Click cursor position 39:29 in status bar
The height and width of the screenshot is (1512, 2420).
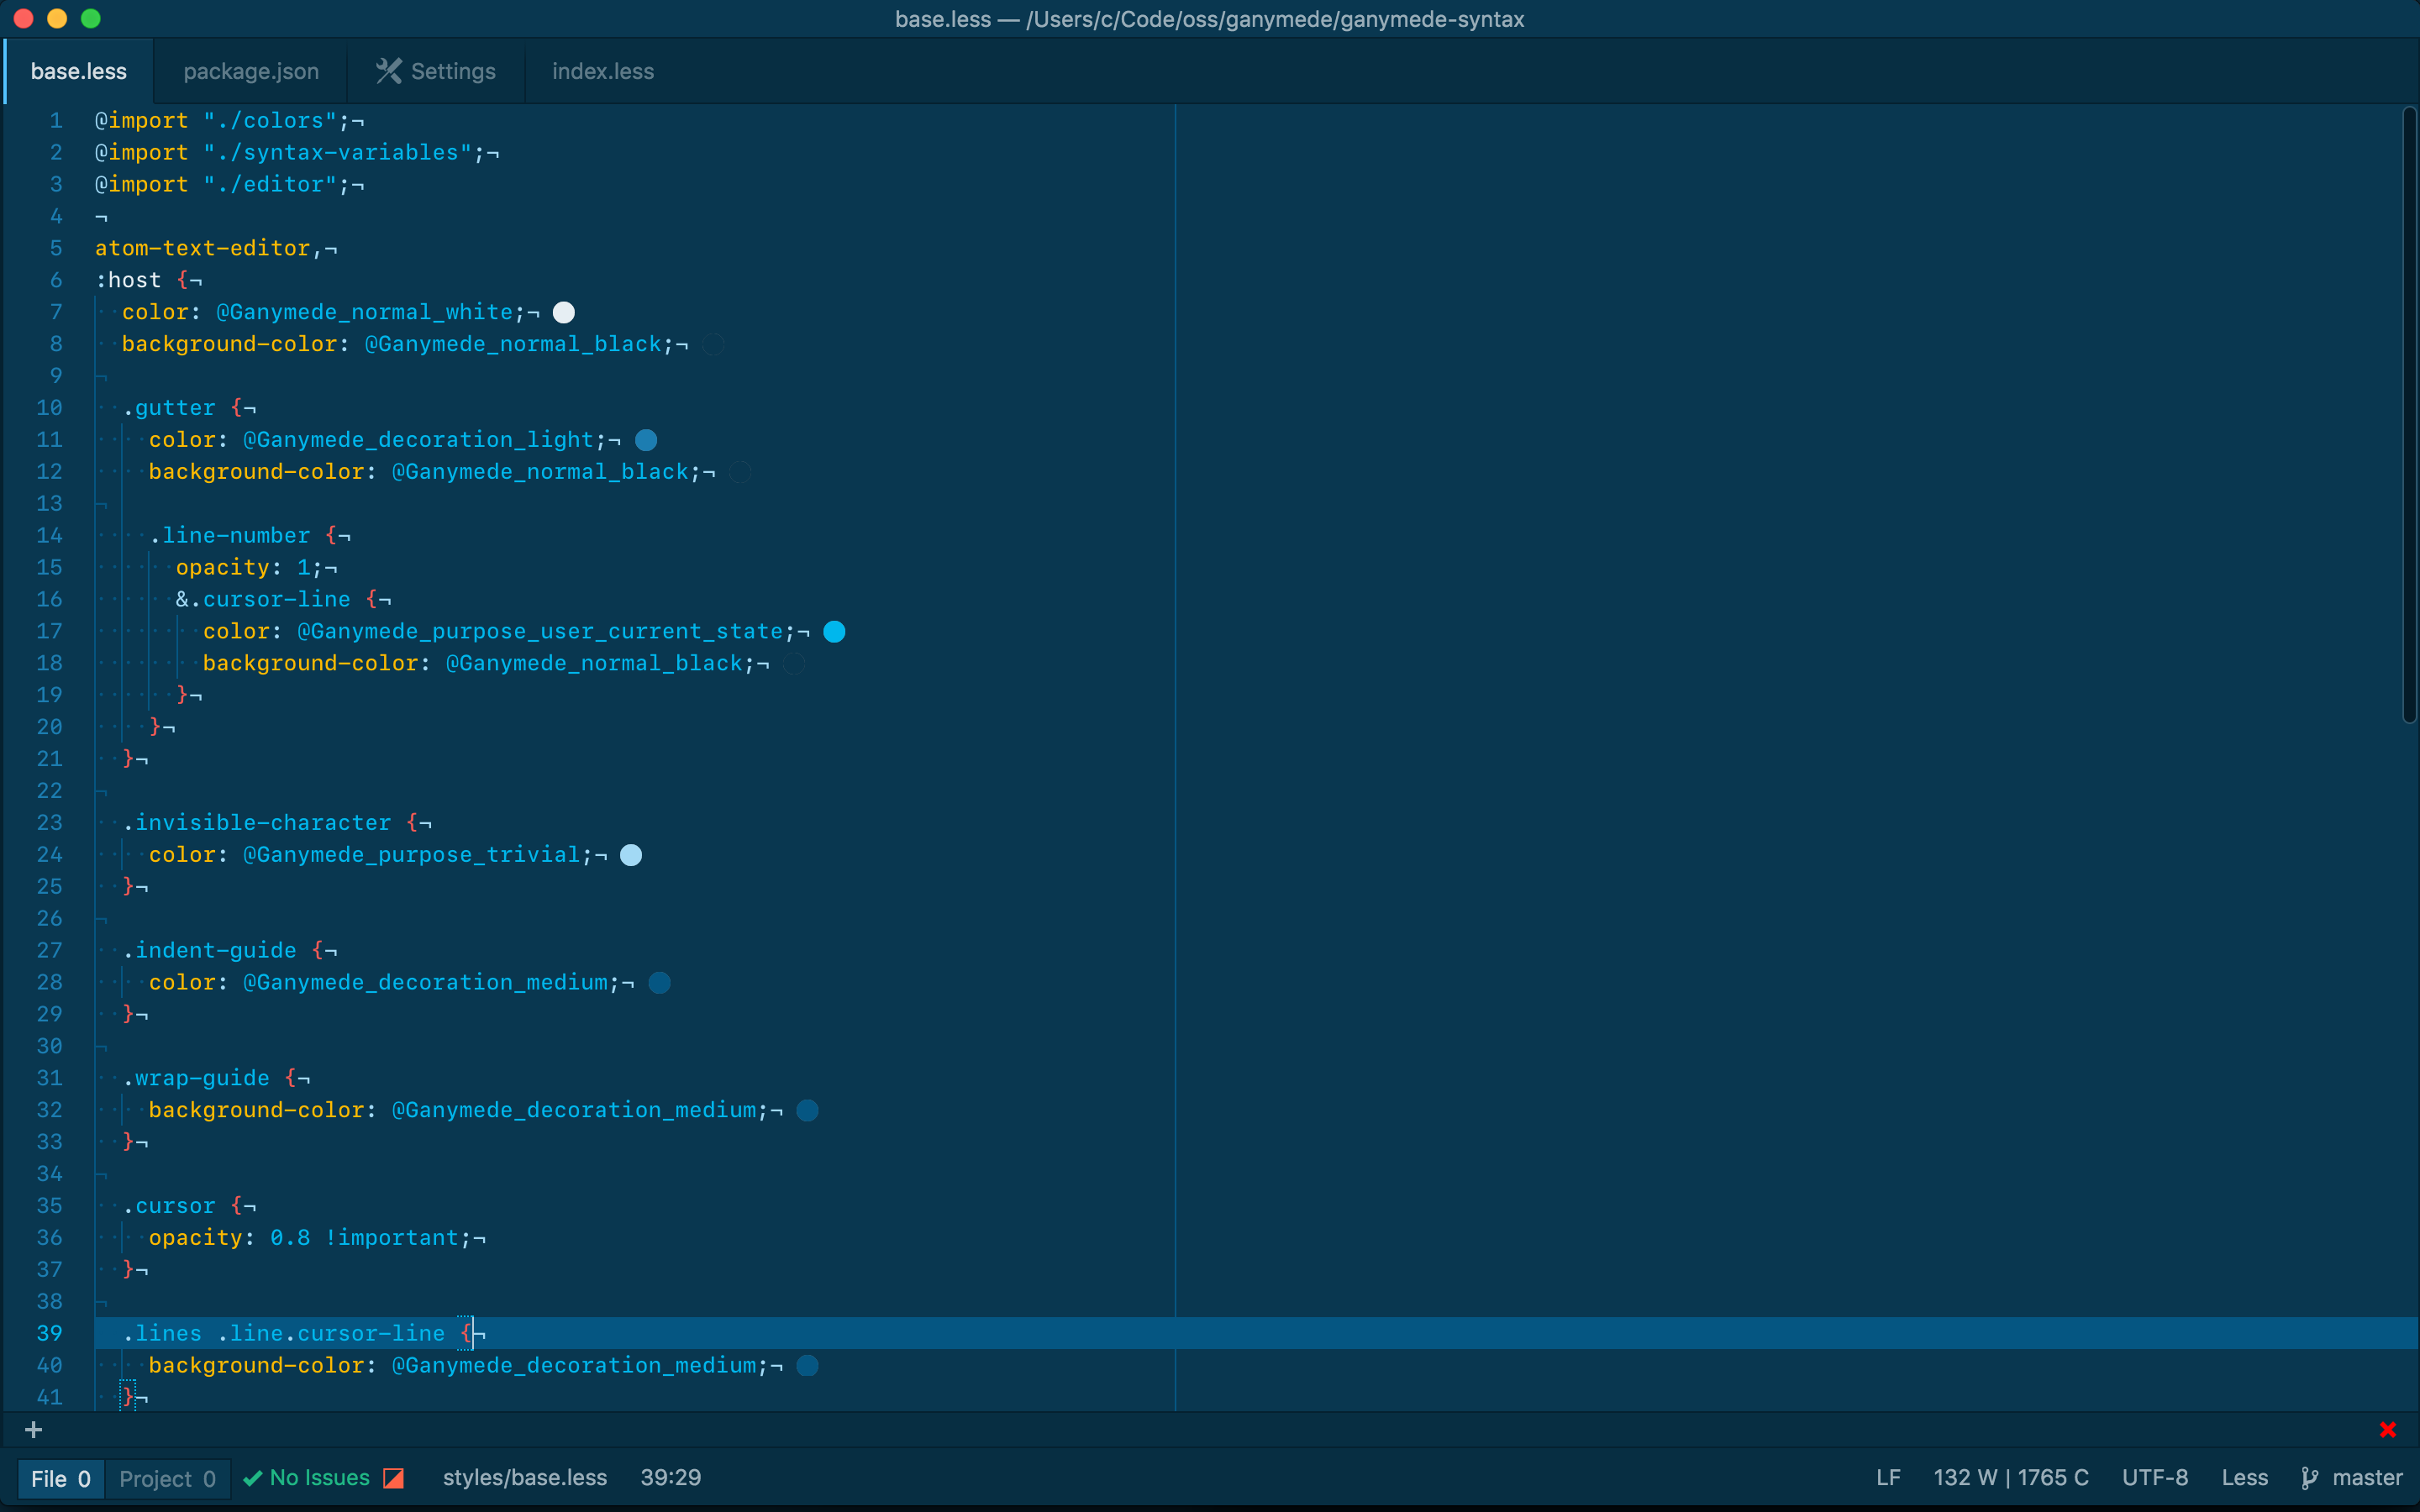coord(671,1478)
